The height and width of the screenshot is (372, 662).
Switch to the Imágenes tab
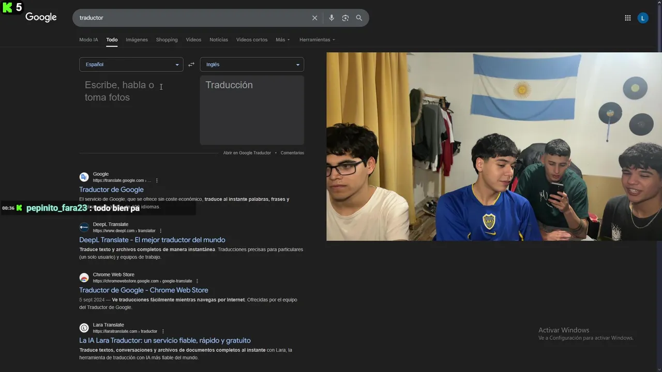137,40
